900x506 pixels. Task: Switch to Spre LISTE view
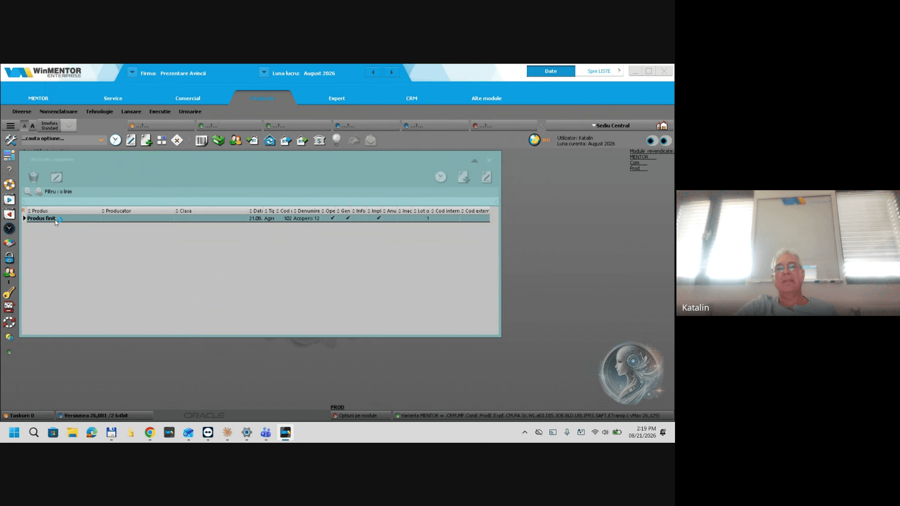coord(599,71)
